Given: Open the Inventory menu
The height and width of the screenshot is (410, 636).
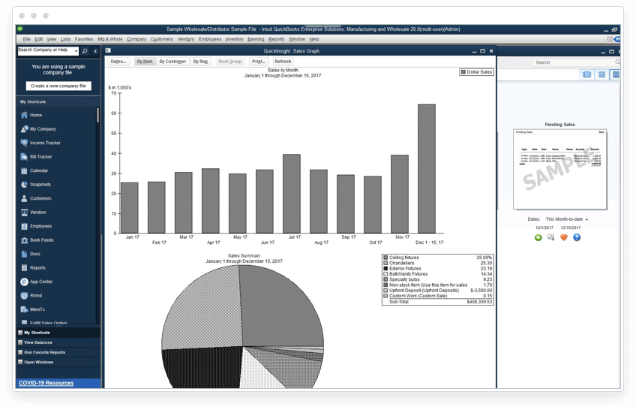Looking at the screenshot, I should (x=235, y=39).
